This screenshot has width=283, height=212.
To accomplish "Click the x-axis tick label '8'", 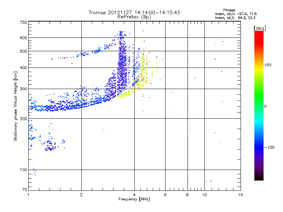I will (187, 195).
